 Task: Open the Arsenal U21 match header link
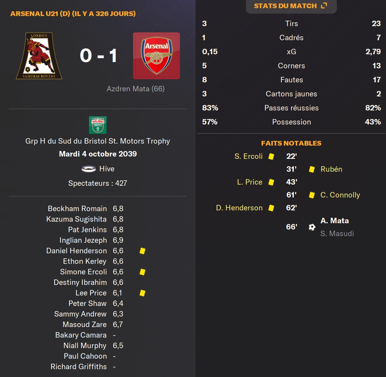73,14
